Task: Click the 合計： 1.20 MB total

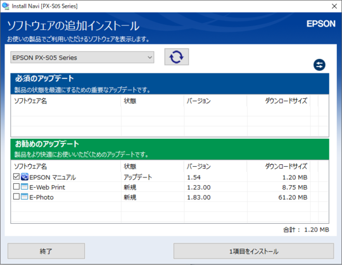Action: (x=306, y=229)
